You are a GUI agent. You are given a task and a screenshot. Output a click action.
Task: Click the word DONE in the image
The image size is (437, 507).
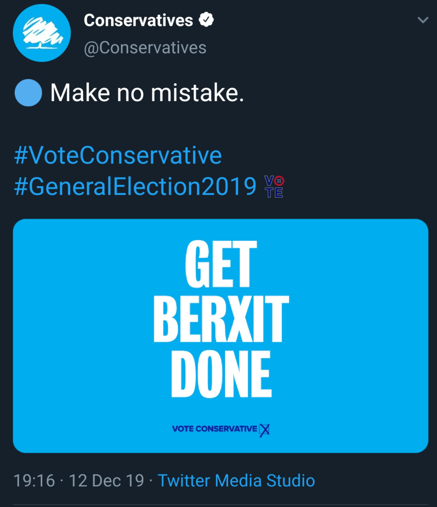(x=221, y=374)
